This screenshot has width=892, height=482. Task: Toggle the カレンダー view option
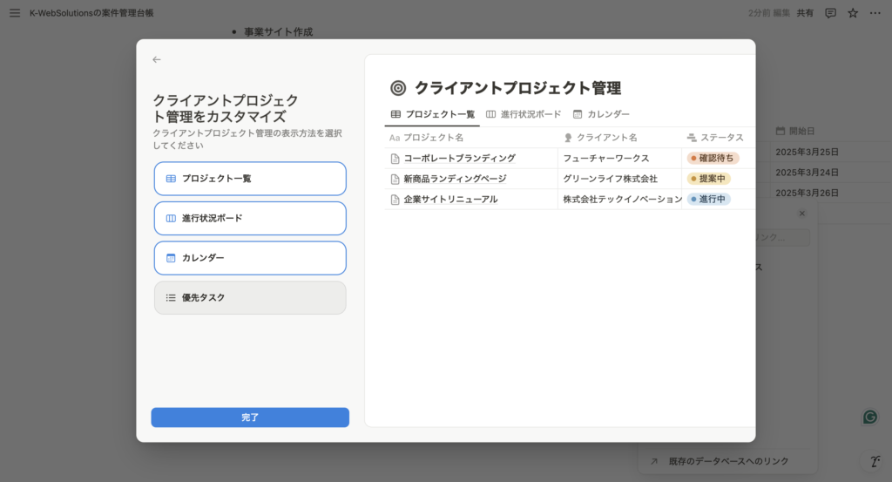click(x=250, y=258)
